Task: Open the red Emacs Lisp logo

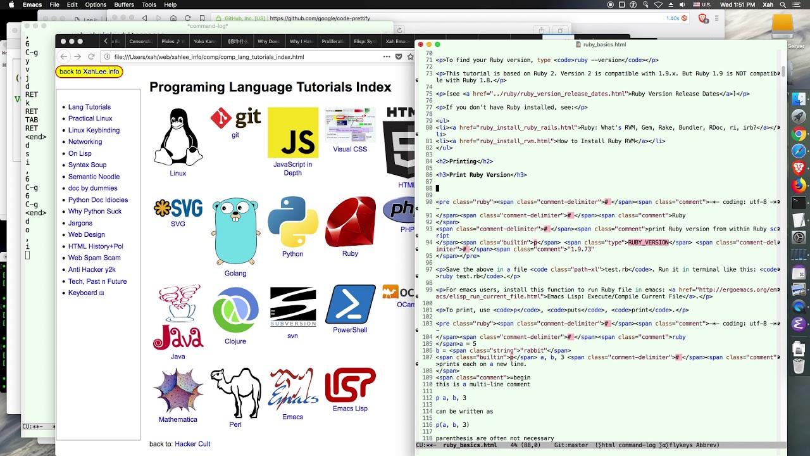Action: pos(350,385)
